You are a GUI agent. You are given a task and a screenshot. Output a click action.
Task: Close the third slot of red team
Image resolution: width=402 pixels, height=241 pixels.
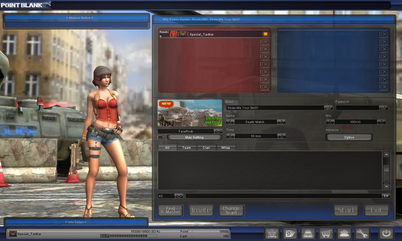point(265,49)
